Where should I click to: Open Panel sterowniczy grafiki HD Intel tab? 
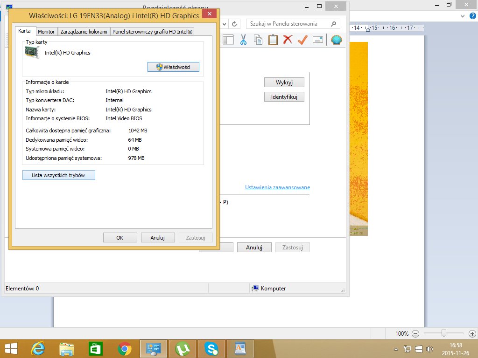152,32
